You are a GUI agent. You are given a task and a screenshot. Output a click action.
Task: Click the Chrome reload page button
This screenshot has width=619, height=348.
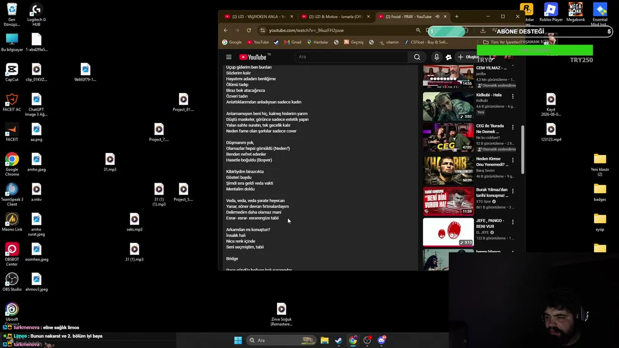[249, 30]
